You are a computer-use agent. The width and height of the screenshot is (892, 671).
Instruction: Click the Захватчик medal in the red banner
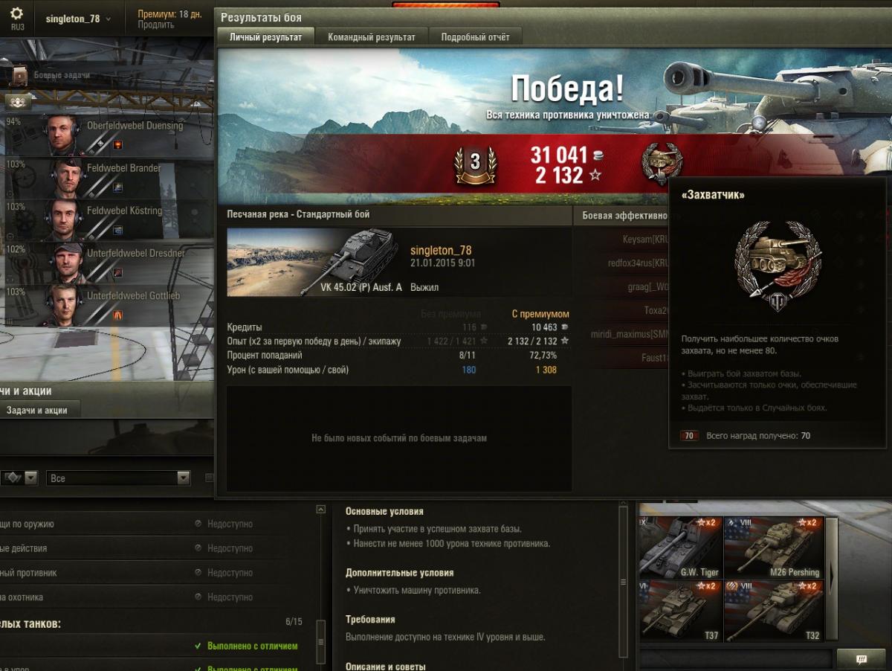click(661, 164)
